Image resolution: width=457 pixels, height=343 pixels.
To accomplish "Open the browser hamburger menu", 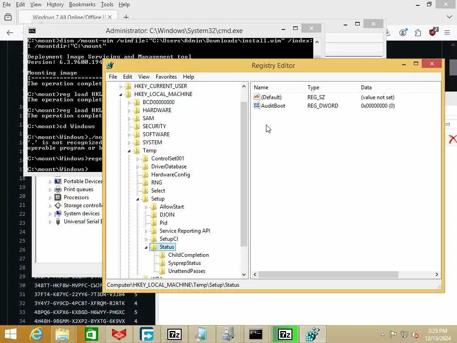I will 447,32.
